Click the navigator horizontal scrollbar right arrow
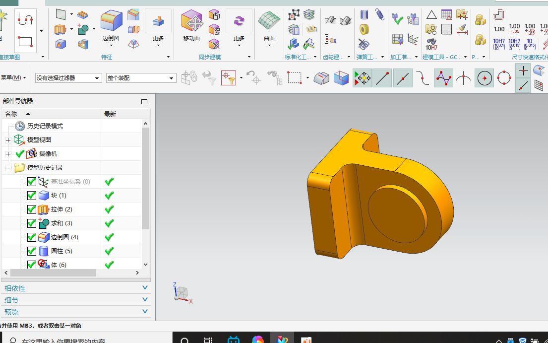Screen dimensions: 548x343 [x=137, y=273]
